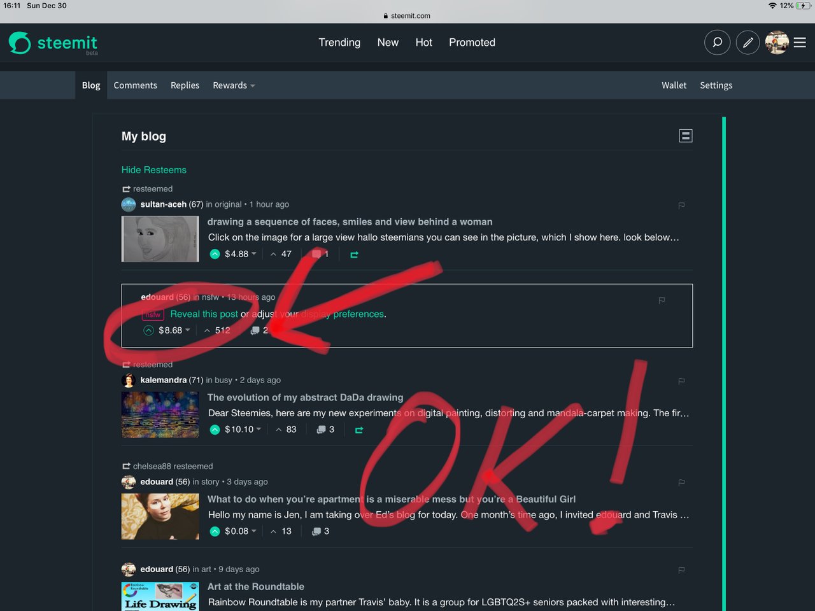
Task: Open comments on the nsfw post
Action: pos(259,330)
